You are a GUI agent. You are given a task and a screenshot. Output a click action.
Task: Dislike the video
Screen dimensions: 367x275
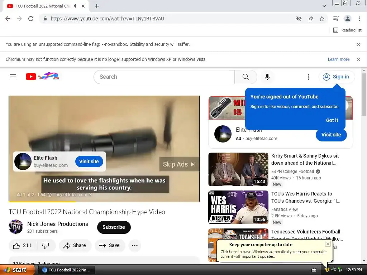tap(46, 246)
